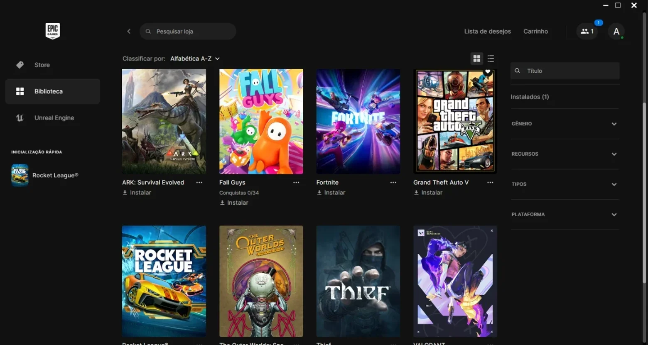Open account profile avatar A

tap(616, 31)
